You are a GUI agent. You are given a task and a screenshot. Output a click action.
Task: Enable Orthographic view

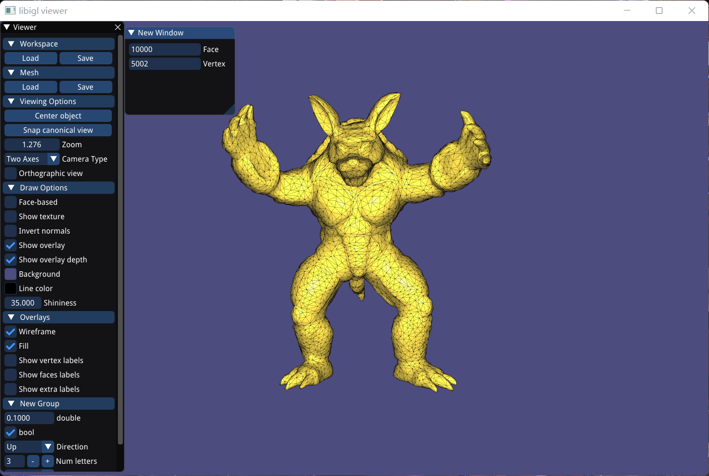point(9,173)
